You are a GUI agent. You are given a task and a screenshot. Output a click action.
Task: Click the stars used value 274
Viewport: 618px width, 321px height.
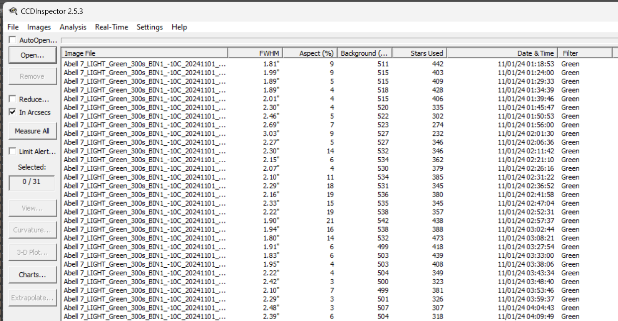coord(437,125)
